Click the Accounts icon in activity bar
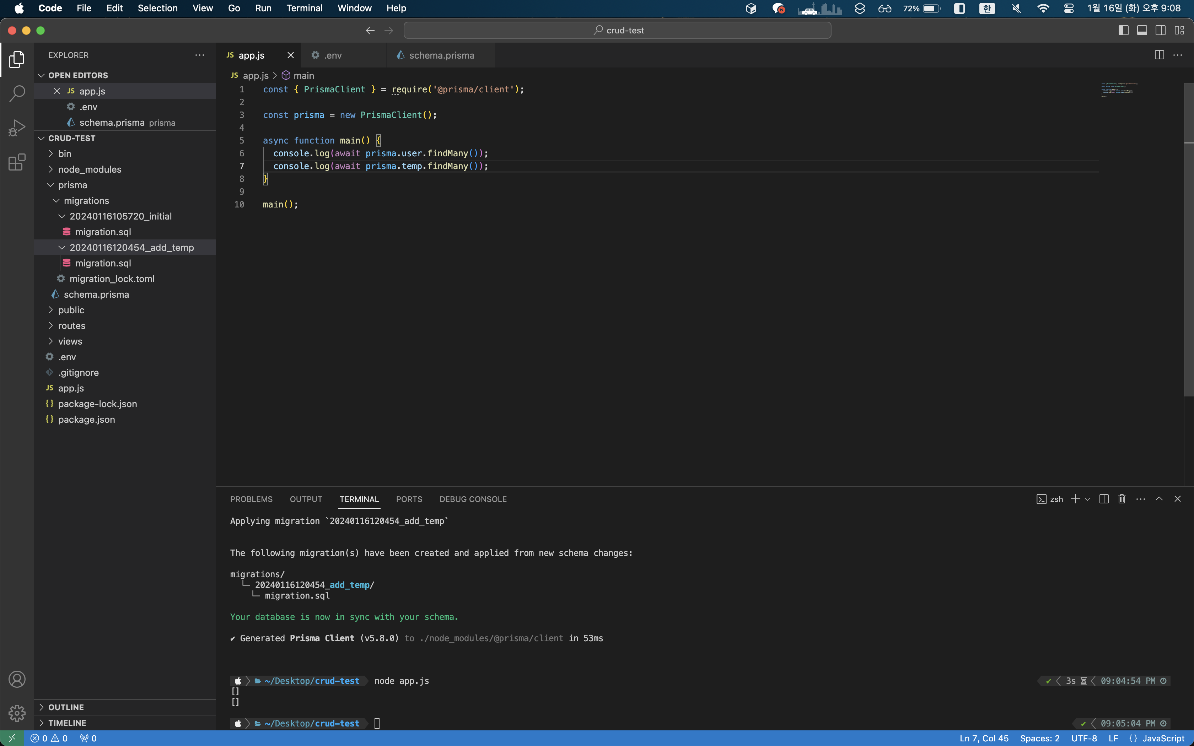Image resolution: width=1194 pixels, height=746 pixels. coord(17,679)
